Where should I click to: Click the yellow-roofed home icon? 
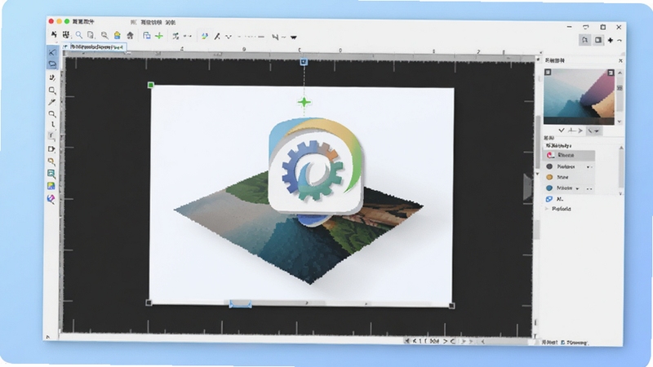118,36
